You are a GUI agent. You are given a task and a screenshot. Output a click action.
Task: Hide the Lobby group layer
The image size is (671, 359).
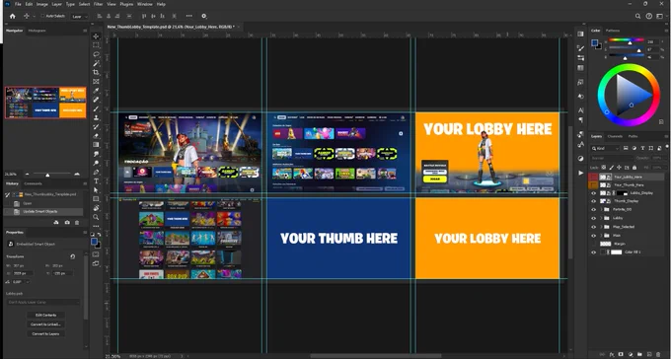593,218
